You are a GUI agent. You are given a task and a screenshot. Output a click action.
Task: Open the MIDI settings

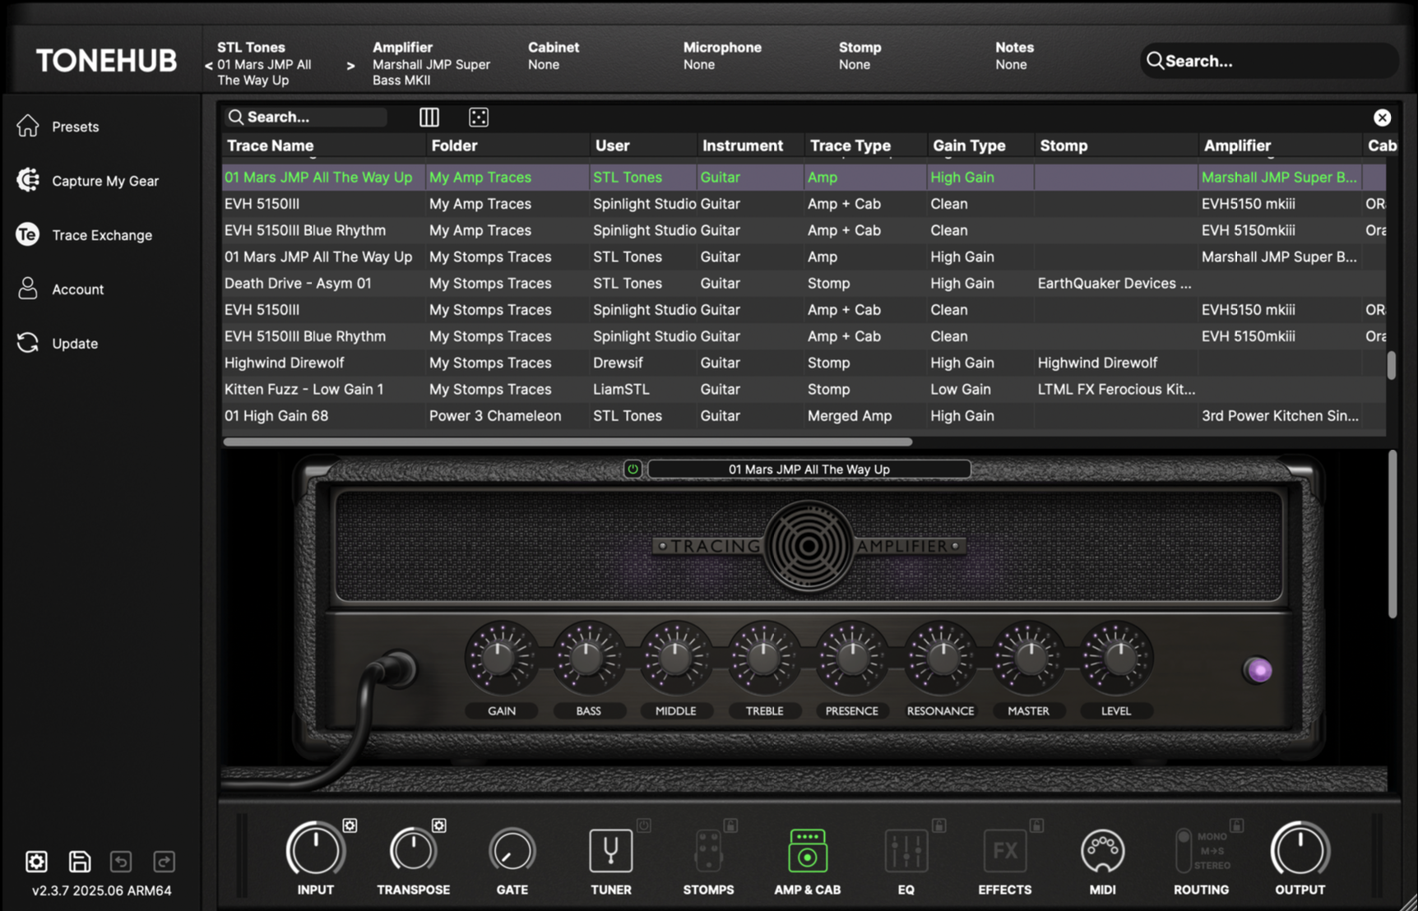tap(1102, 850)
